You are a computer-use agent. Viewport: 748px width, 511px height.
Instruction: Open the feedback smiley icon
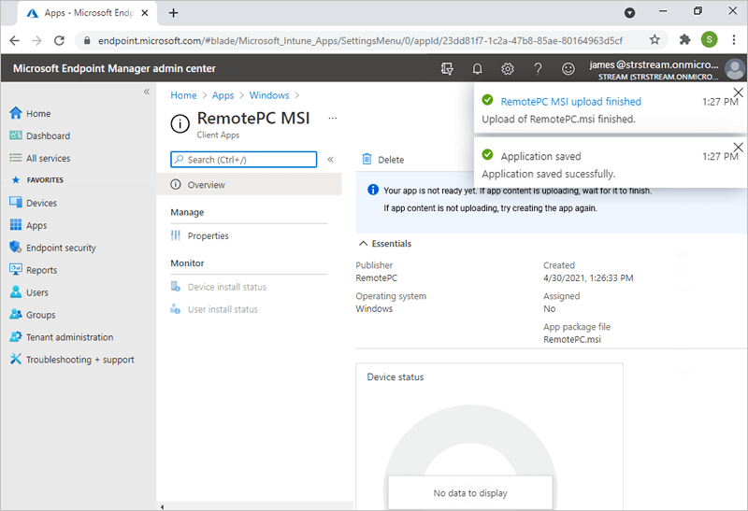[x=568, y=69]
